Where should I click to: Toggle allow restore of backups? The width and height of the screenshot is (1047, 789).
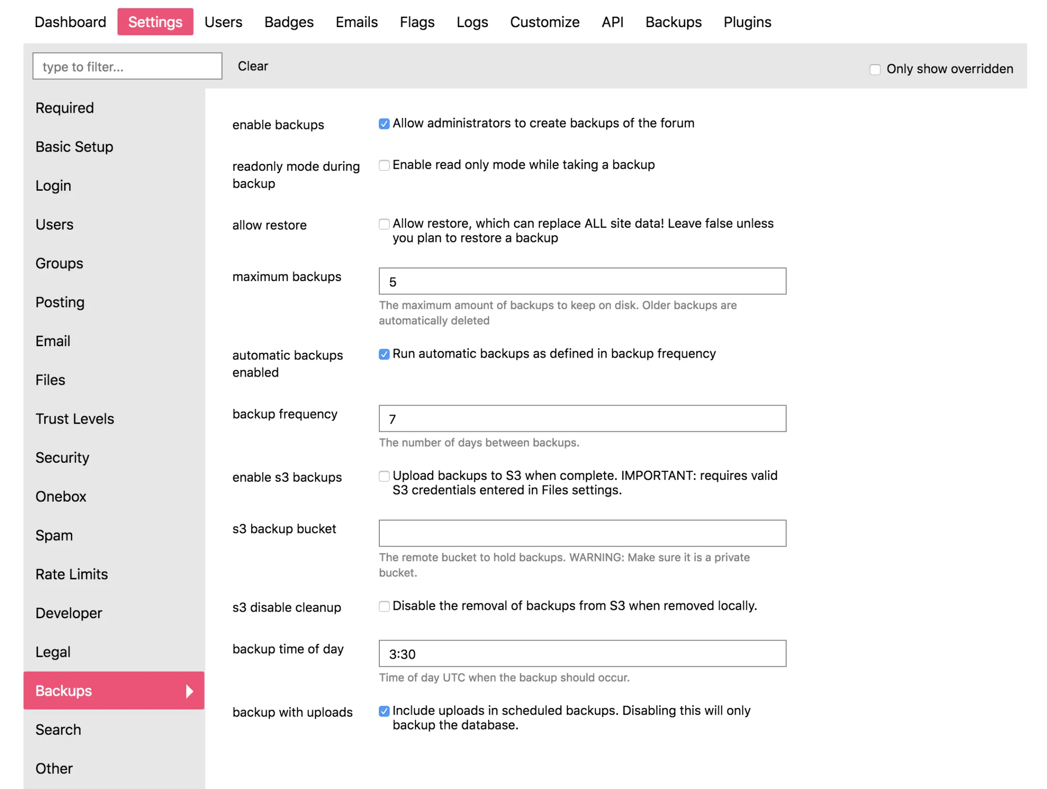[x=384, y=224]
